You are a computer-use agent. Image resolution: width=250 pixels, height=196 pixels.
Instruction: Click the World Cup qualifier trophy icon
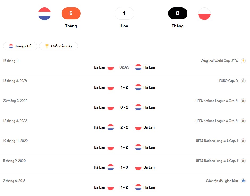243,61
